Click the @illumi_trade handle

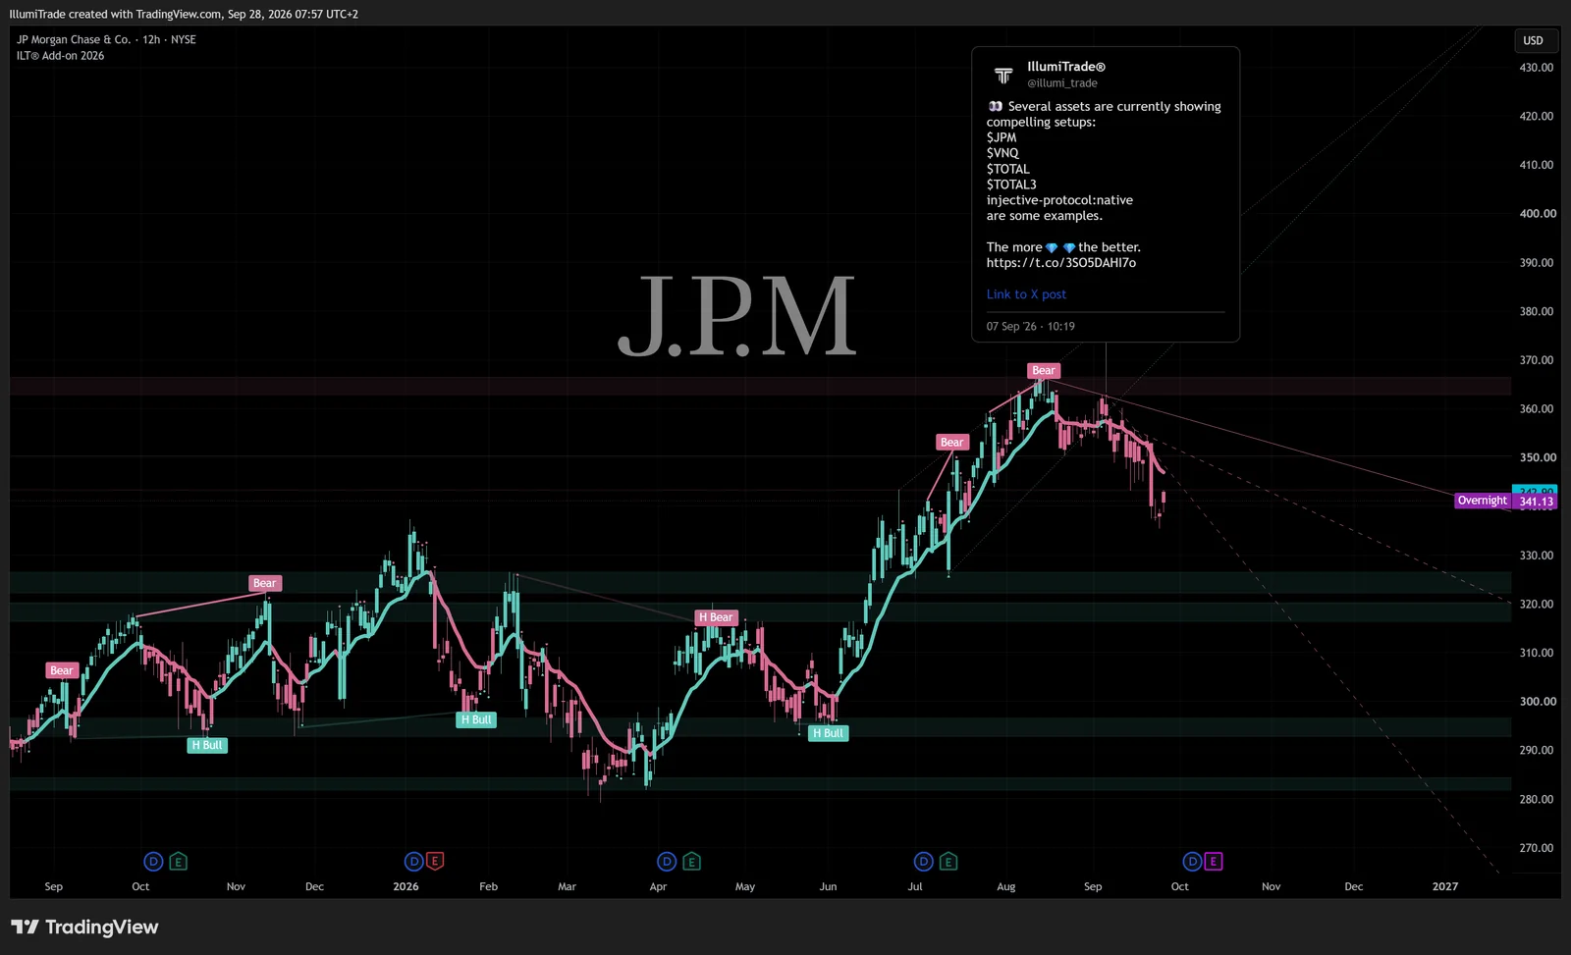[1062, 83]
